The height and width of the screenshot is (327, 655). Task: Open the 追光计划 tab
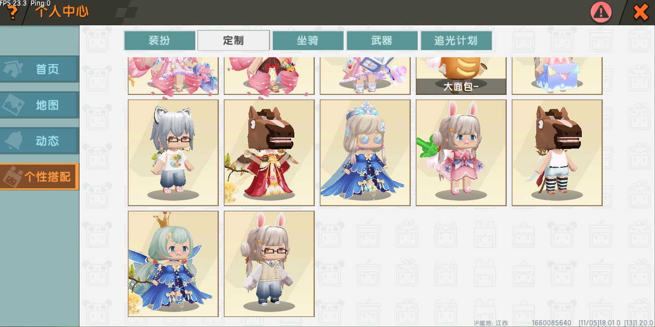click(456, 40)
